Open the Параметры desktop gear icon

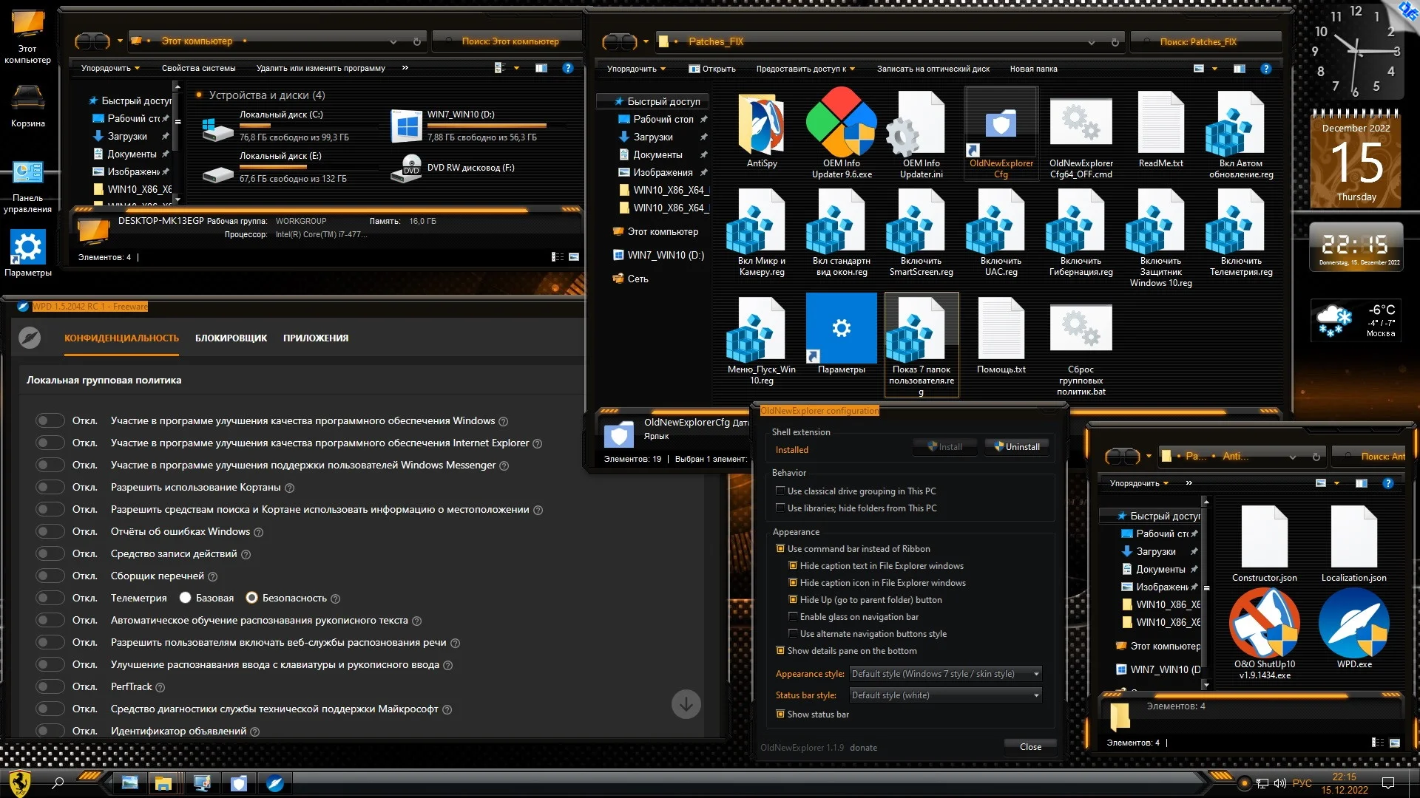click(x=27, y=248)
